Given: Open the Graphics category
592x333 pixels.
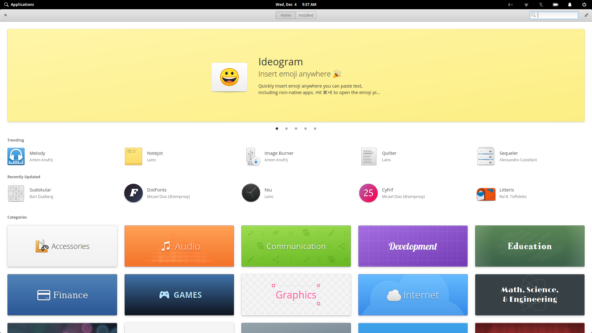Looking at the screenshot, I should click(296, 295).
